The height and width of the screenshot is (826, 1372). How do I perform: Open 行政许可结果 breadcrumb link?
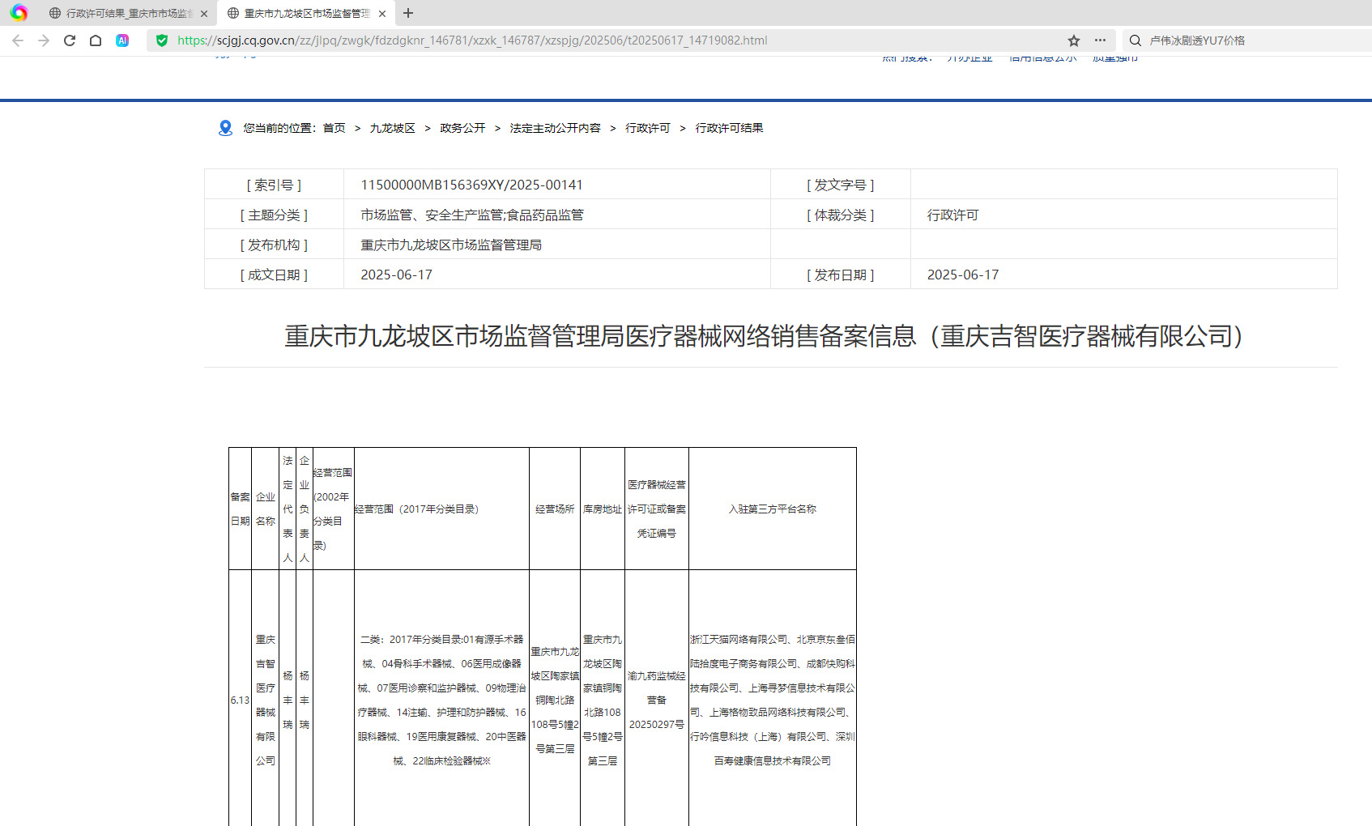click(729, 128)
